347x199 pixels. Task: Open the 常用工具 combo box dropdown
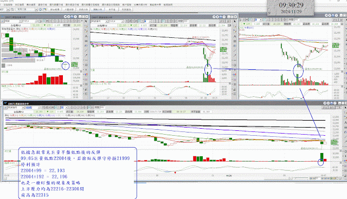36,9
